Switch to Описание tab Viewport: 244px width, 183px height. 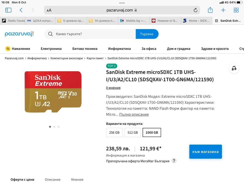[x=53, y=180]
